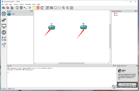Open the Annotate menu
The width and height of the screenshot is (139, 91).
28,4
